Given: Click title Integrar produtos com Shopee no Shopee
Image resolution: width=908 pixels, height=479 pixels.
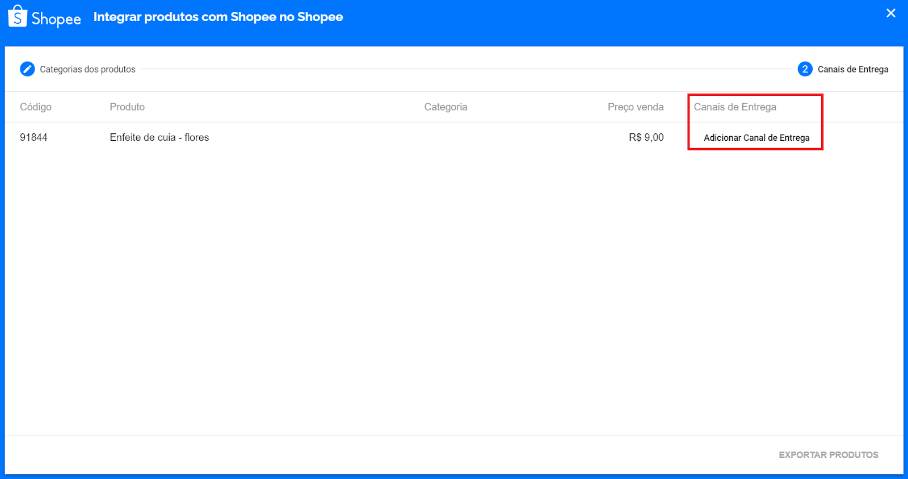Looking at the screenshot, I should 218,17.
